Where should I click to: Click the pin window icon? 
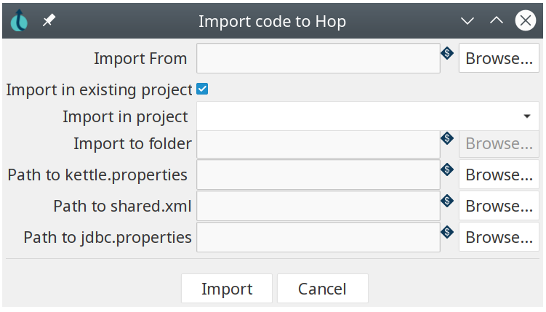(49, 21)
